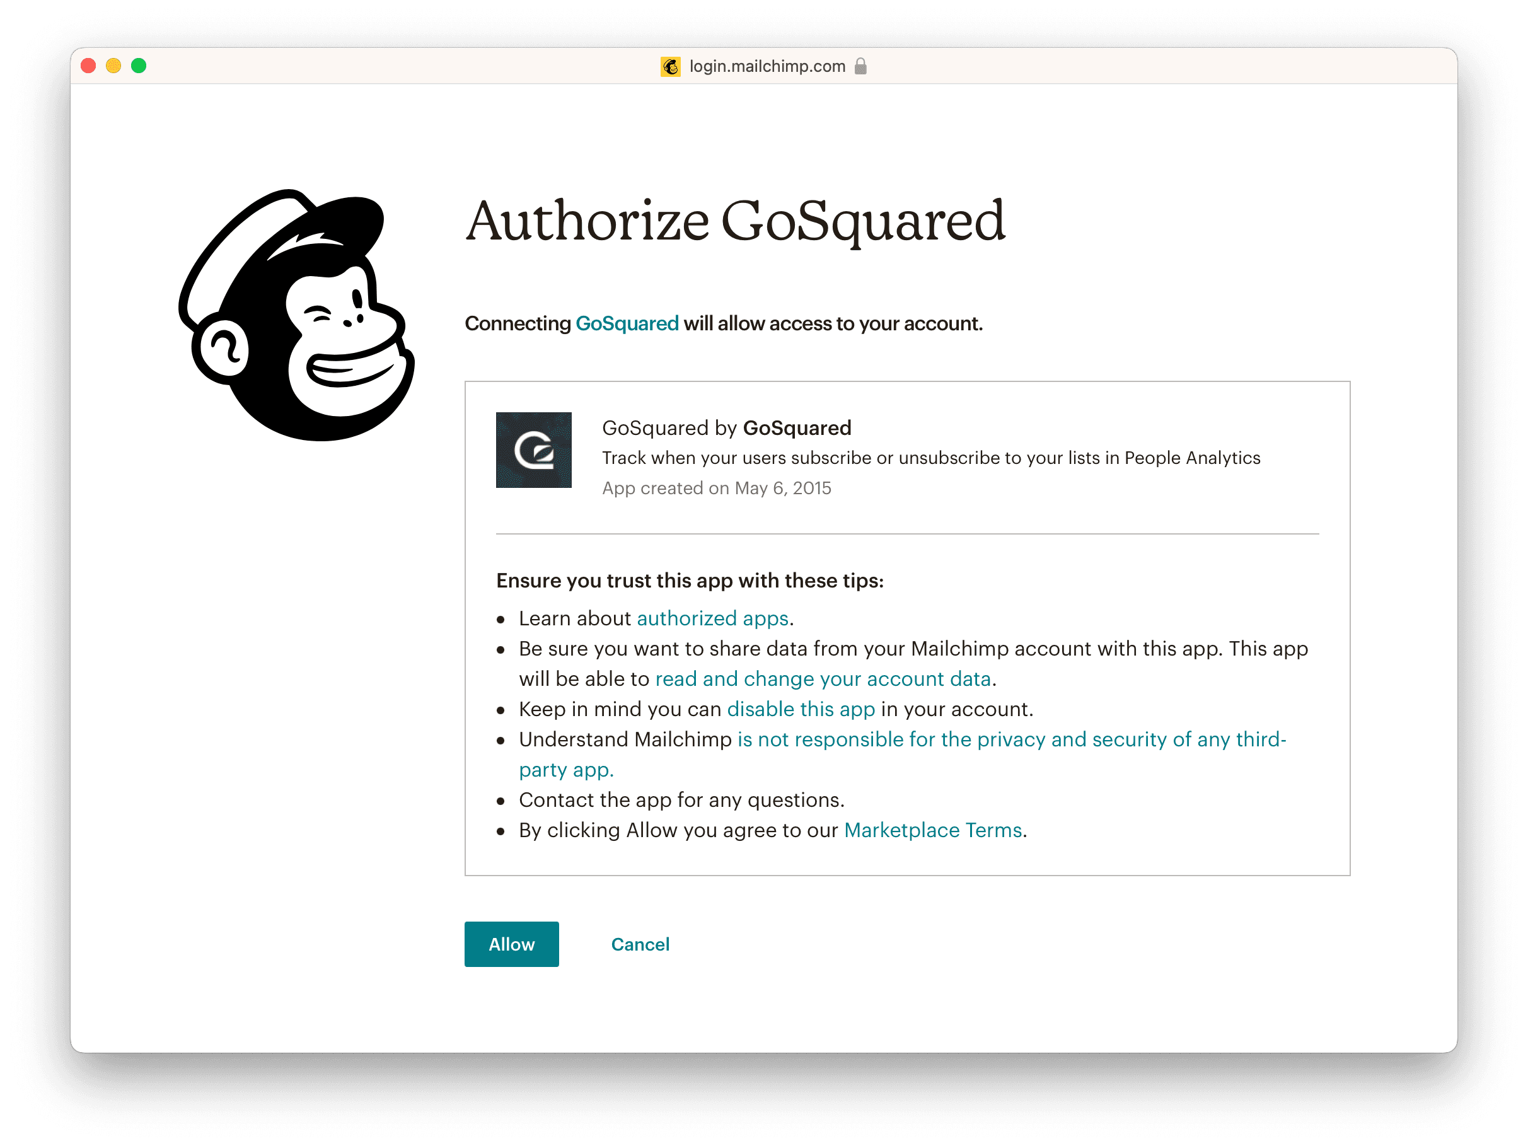1528x1146 pixels.
Task: Open the not responsible for privacy and security link
Action: (902, 754)
